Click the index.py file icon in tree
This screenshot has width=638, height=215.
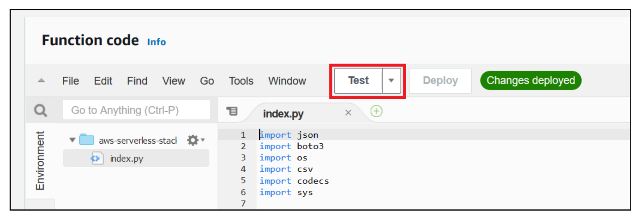point(97,158)
